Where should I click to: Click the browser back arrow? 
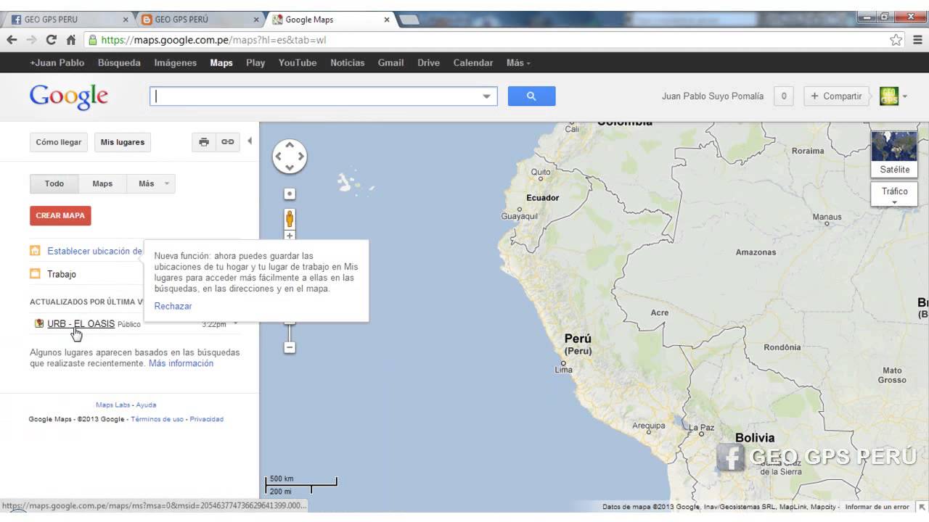click(12, 40)
